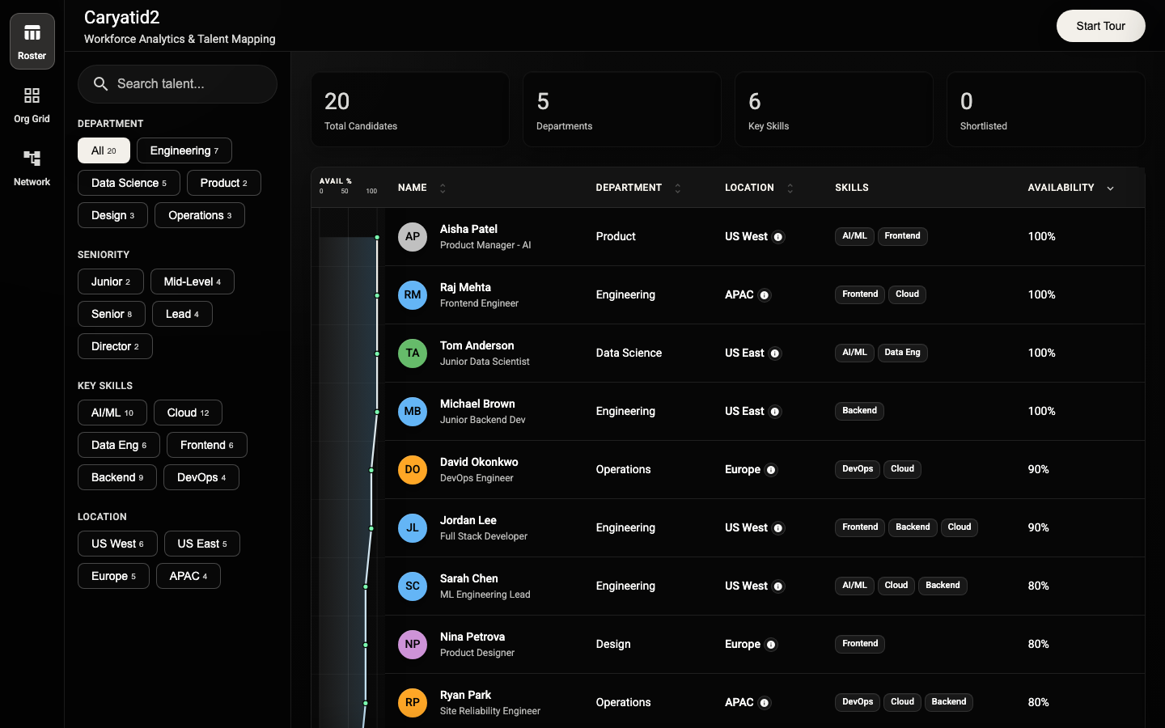Click the RM avatar for Raj Mehta
The image size is (1165, 728).
pyautogui.click(x=413, y=295)
